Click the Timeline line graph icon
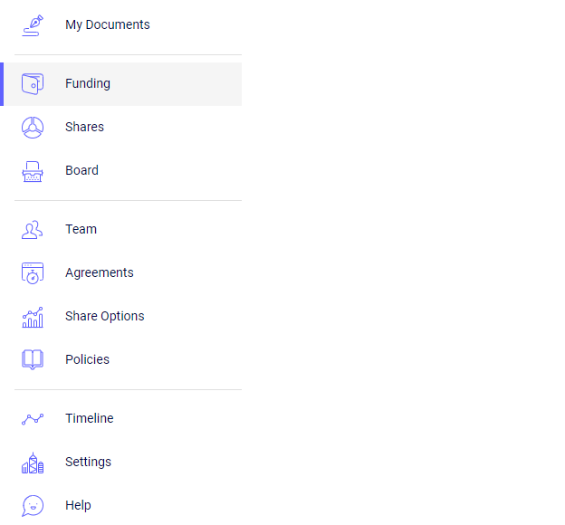 (x=33, y=419)
